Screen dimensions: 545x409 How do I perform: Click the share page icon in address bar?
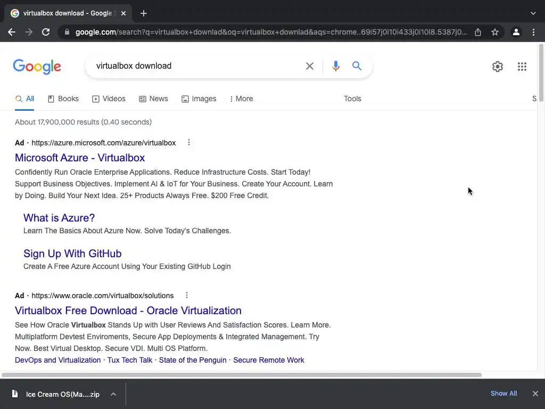click(478, 32)
